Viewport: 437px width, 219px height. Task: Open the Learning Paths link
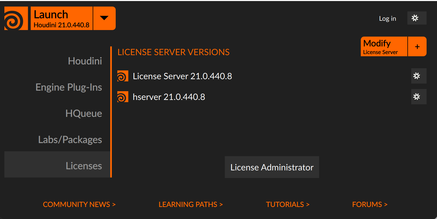[x=191, y=204]
